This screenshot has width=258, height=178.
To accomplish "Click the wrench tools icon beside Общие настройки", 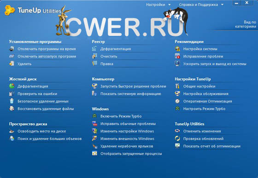I will [x=177, y=86].
